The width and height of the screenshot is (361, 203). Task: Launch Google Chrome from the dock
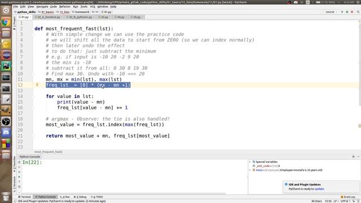click(x=6, y=22)
